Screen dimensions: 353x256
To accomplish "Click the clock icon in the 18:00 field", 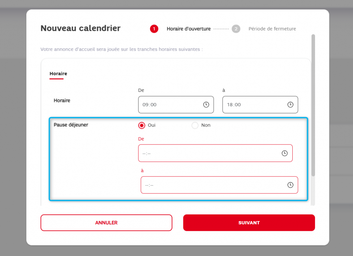I will (x=290, y=105).
